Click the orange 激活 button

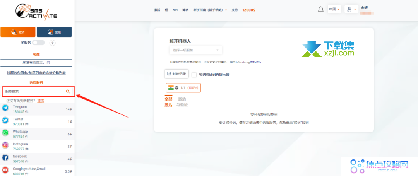(x=18, y=32)
